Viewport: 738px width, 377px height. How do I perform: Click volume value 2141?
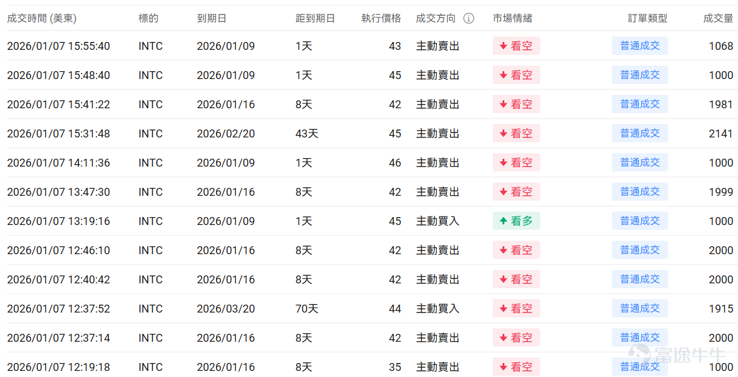pos(721,134)
